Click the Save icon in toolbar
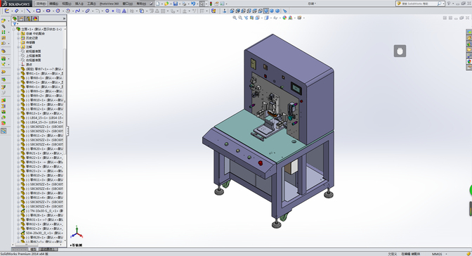The width and height of the screenshot is (472, 256). (x=175, y=4)
